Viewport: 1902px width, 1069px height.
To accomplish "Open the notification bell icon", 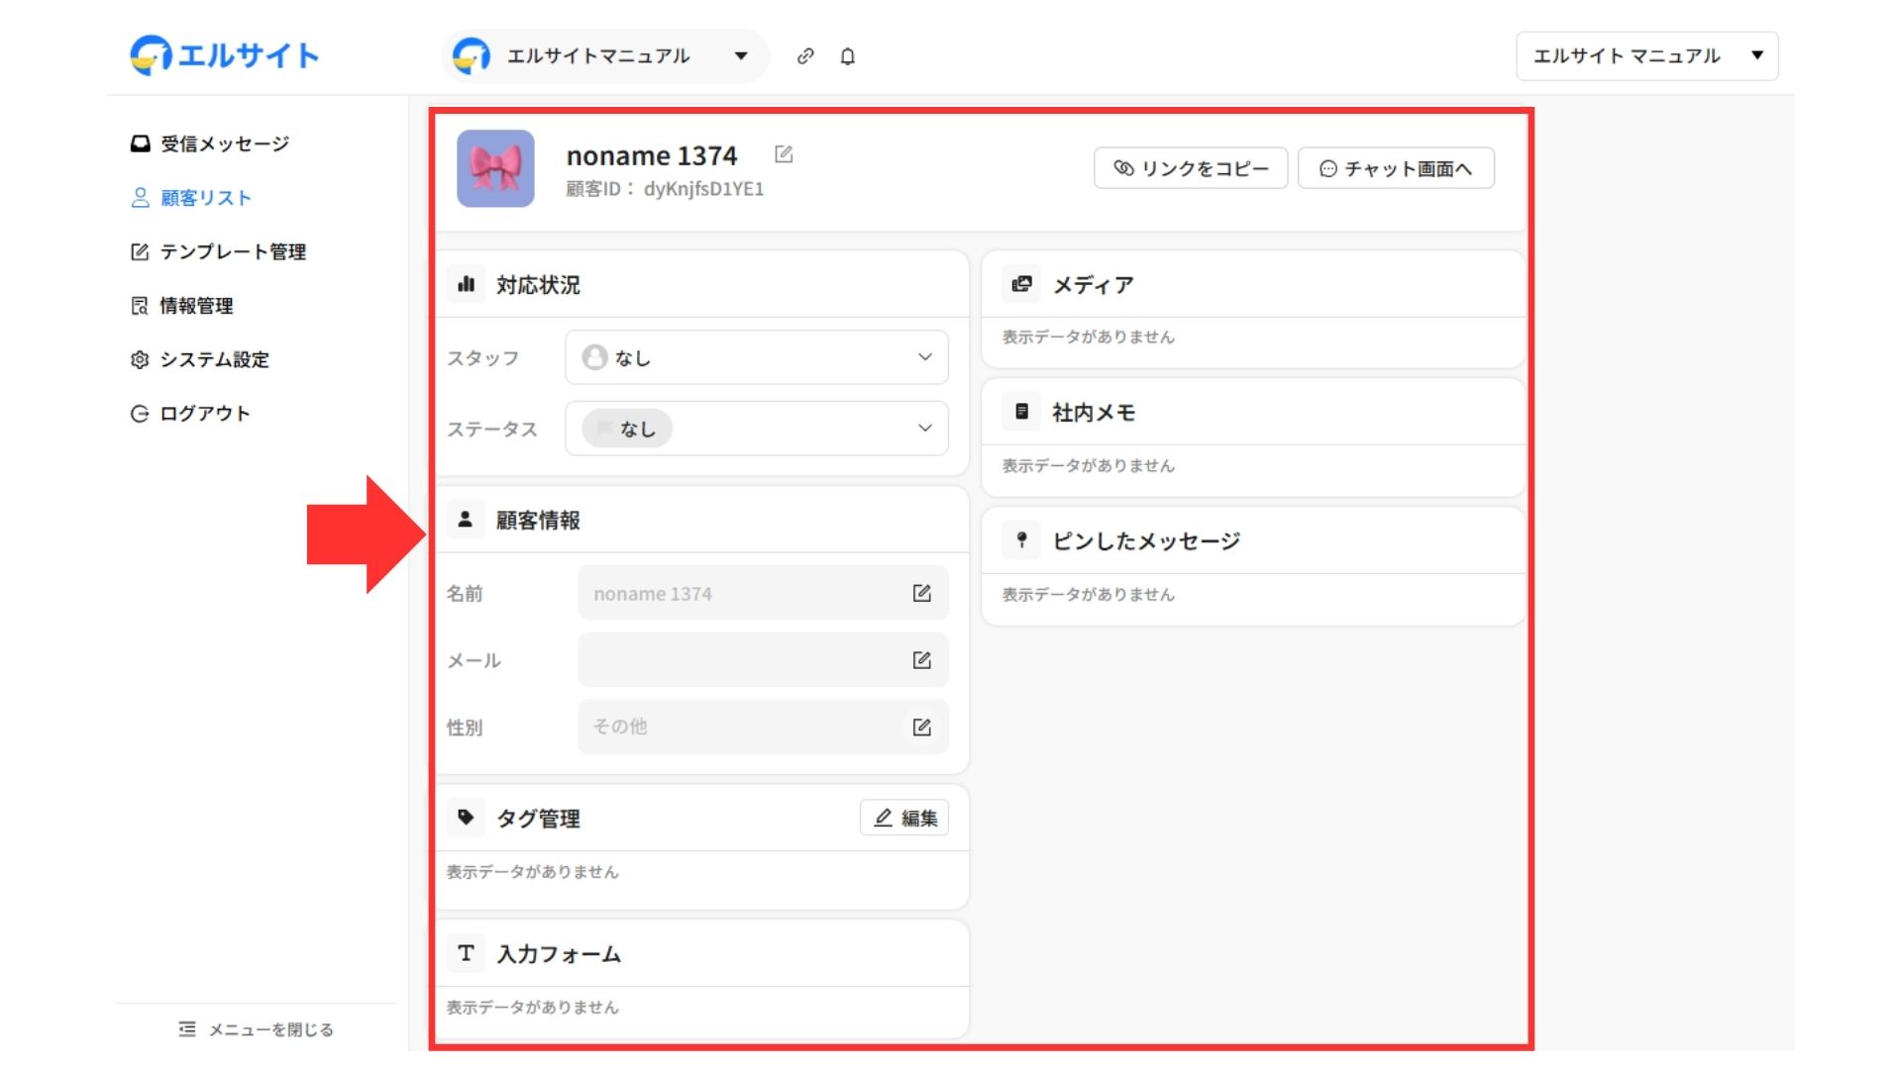I will (847, 56).
